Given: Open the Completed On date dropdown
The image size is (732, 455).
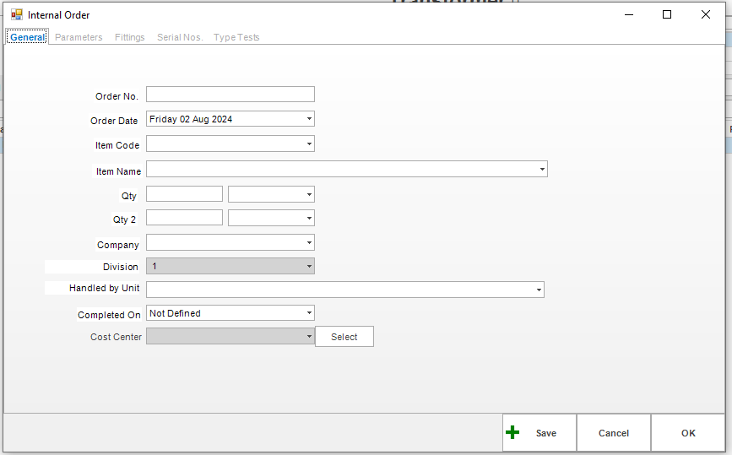Looking at the screenshot, I should (310, 313).
